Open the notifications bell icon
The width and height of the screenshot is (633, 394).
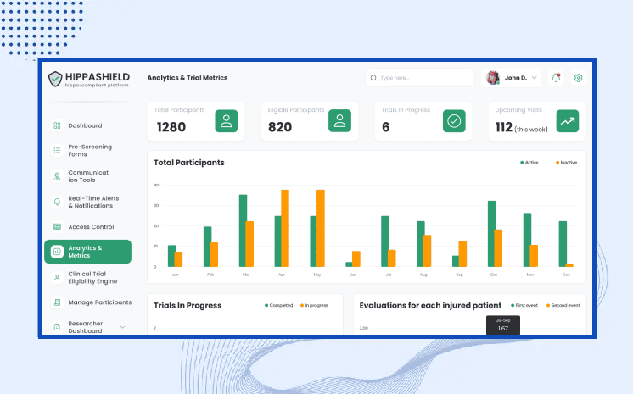pyautogui.click(x=557, y=78)
